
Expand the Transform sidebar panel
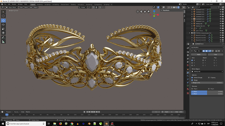(x=161, y=10)
